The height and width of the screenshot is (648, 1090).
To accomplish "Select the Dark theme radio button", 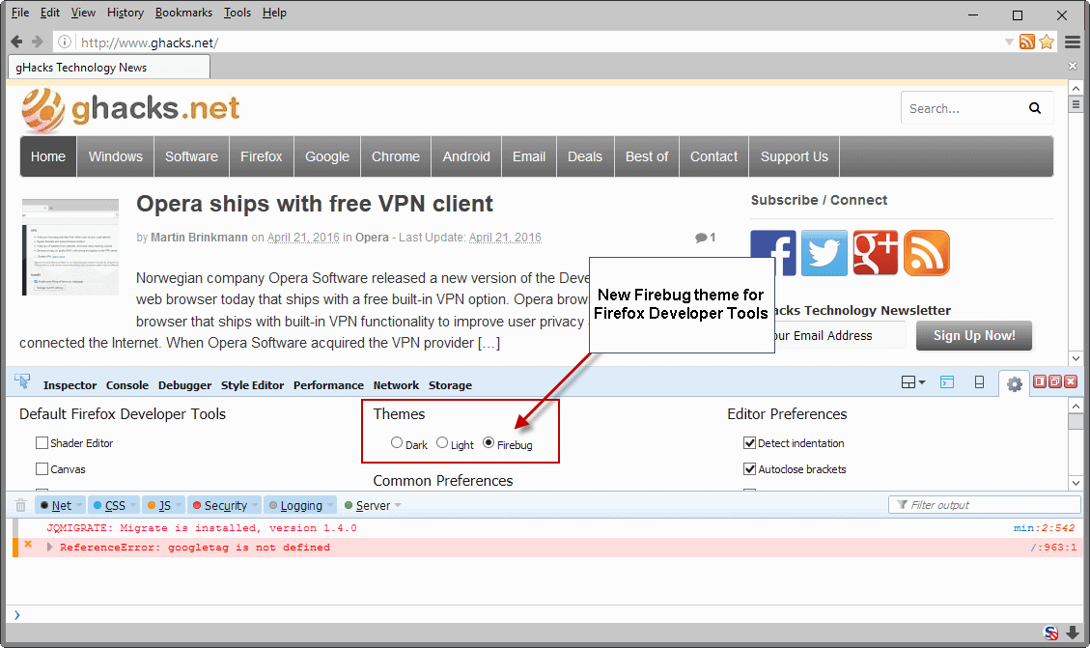I will [x=397, y=443].
